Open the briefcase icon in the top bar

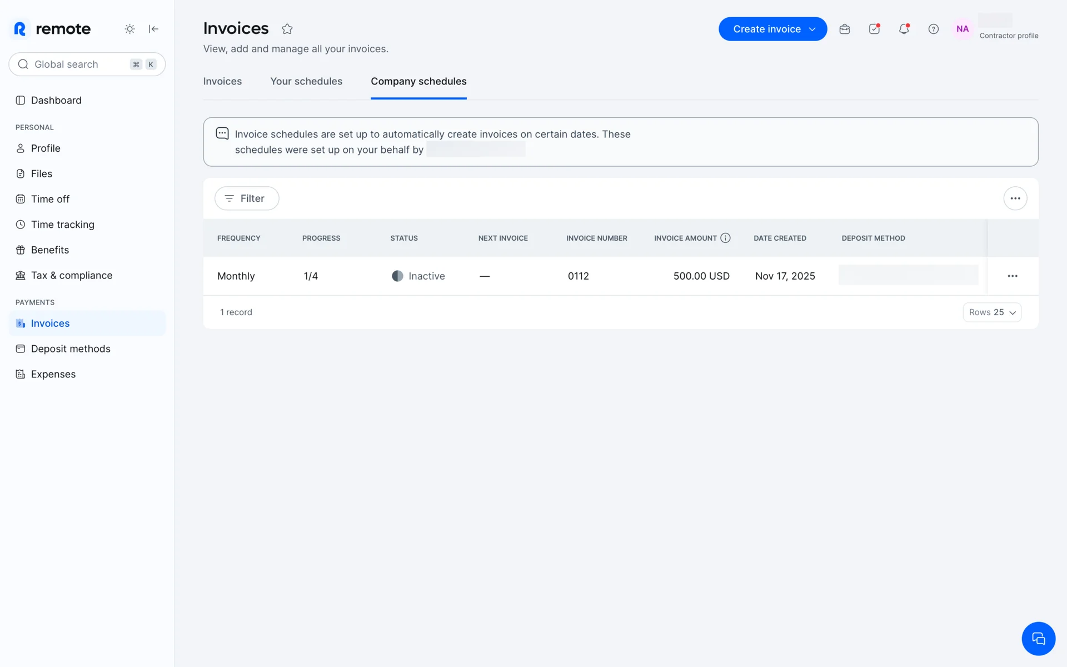(844, 29)
